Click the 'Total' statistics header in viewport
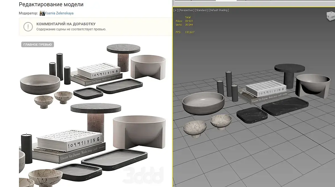 click(x=188, y=18)
